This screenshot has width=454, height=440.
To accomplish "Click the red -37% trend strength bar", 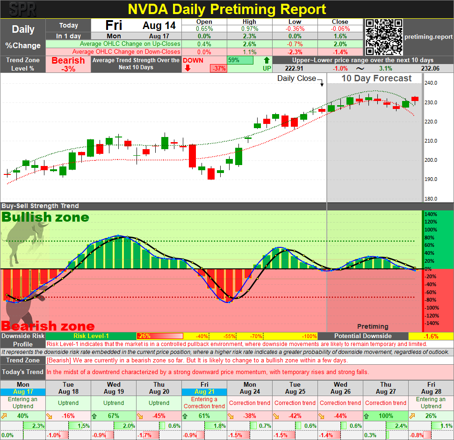I will coord(219,69).
